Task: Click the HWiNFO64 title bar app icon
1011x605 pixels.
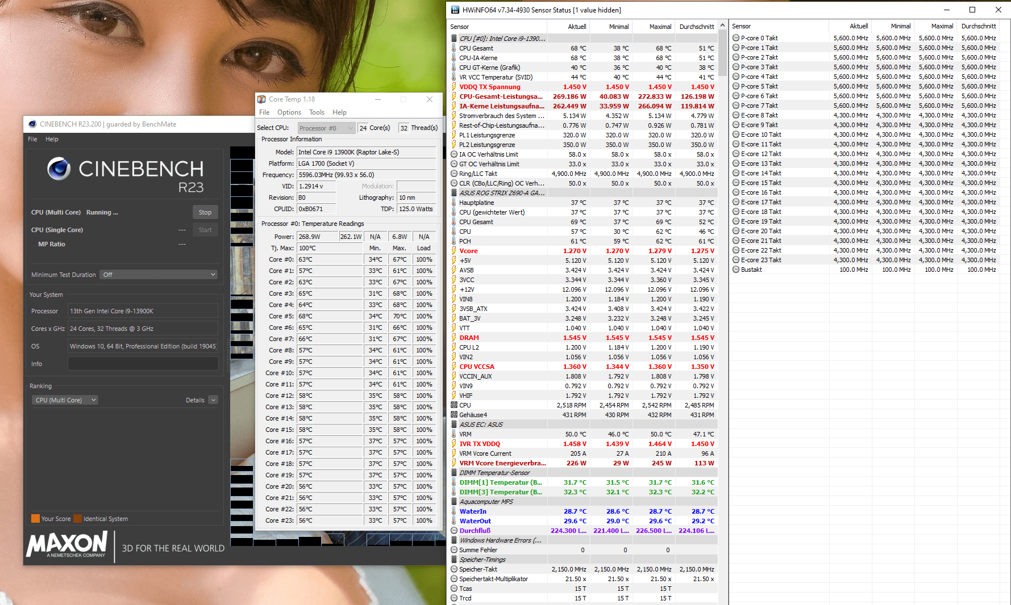Action: coord(455,10)
